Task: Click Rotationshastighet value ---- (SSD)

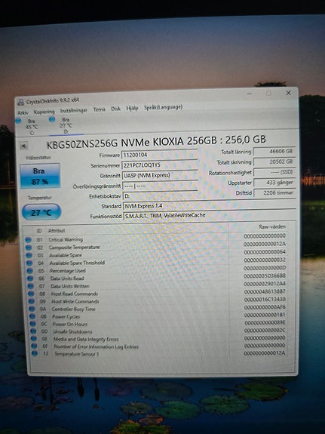Action: coord(274,172)
